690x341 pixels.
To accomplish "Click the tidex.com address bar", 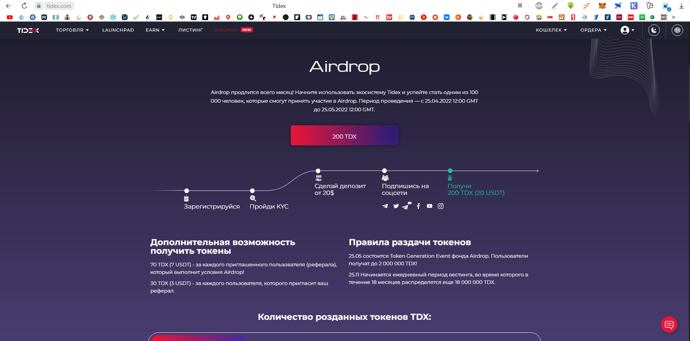I will point(59,6).
